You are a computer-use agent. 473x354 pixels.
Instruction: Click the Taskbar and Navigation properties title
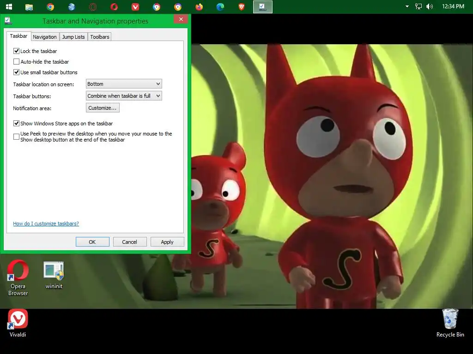click(95, 21)
